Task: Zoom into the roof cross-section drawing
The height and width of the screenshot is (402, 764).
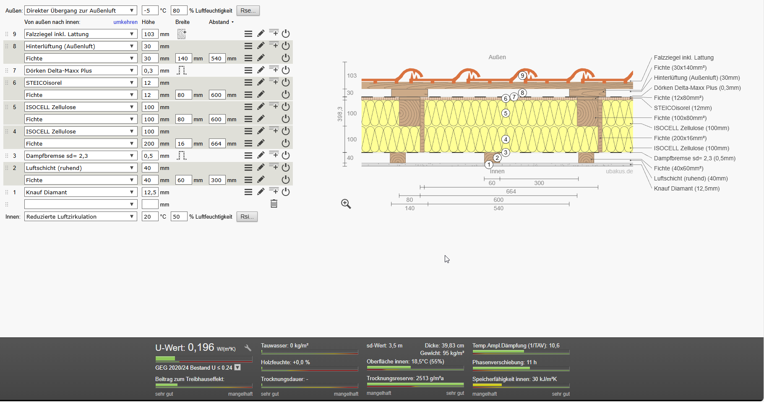Action: [x=346, y=204]
